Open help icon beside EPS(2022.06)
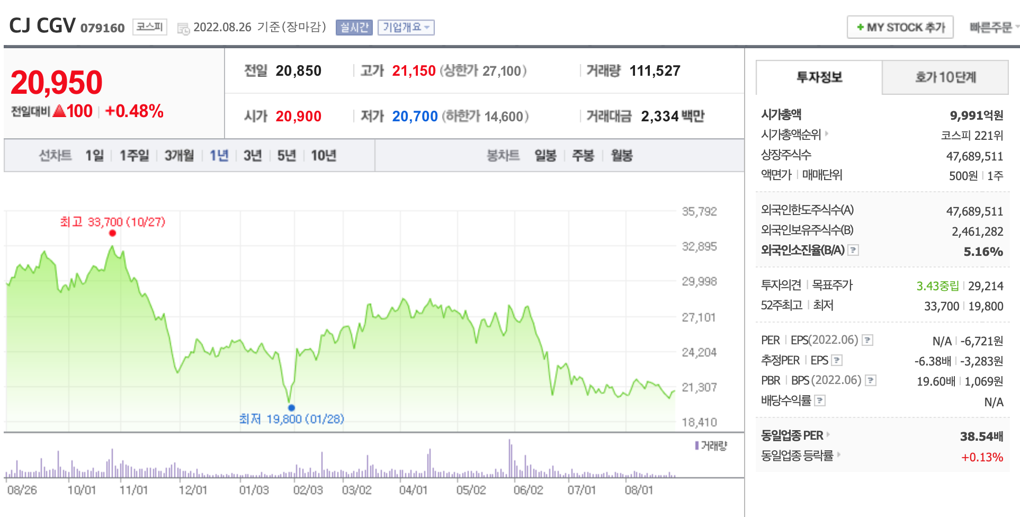This screenshot has width=1020, height=517. click(x=867, y=340)
